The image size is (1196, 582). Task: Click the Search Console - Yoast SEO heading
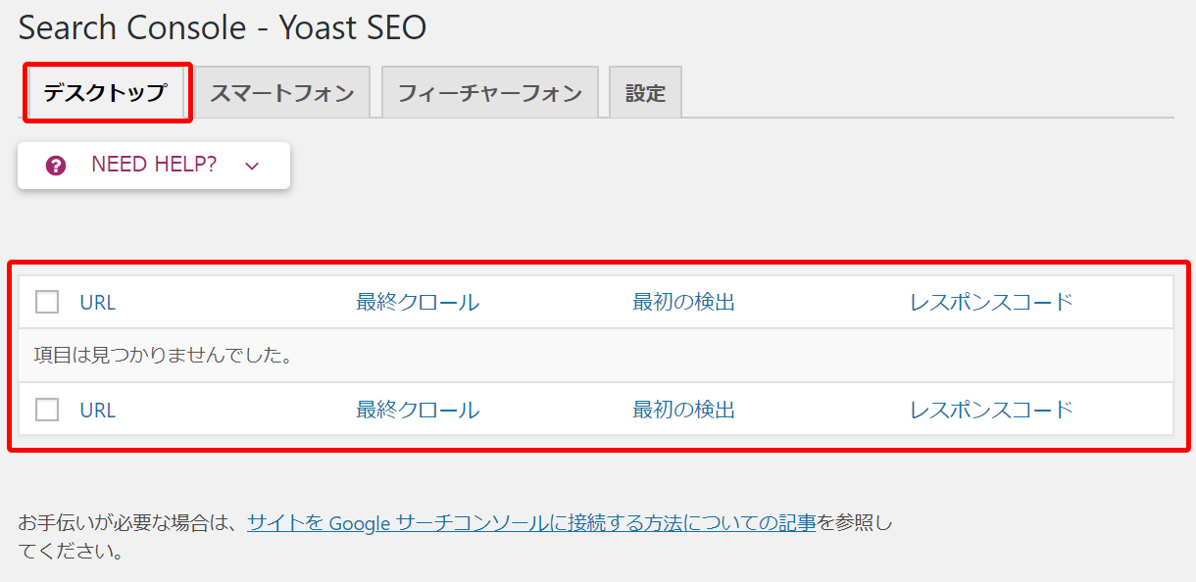coord(223,27)
